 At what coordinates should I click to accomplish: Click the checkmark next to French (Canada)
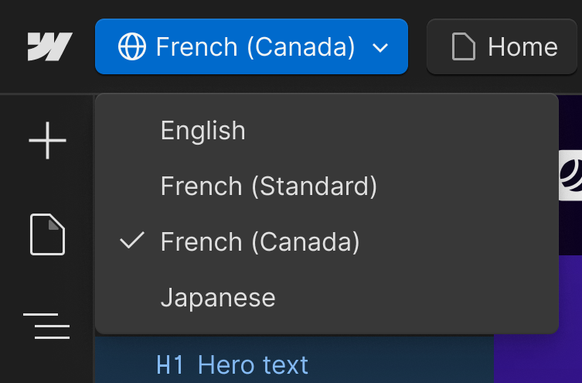point(133,241)
